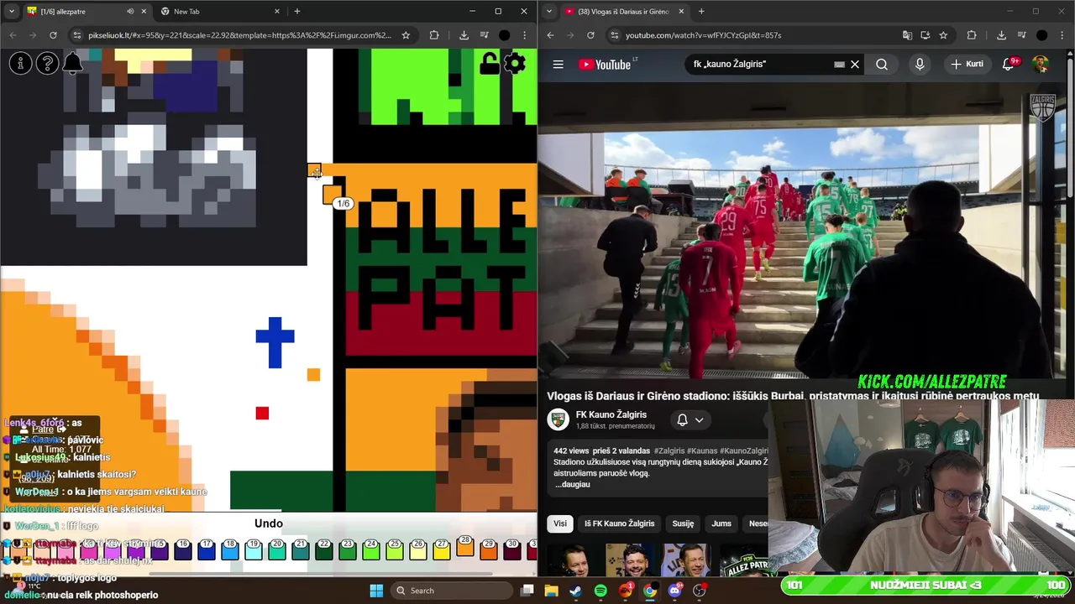Image resolution: width=1075 pixels, height=604 pixels.
Task: Open YouTube account avatar menu
Action: coord(1040,64)
